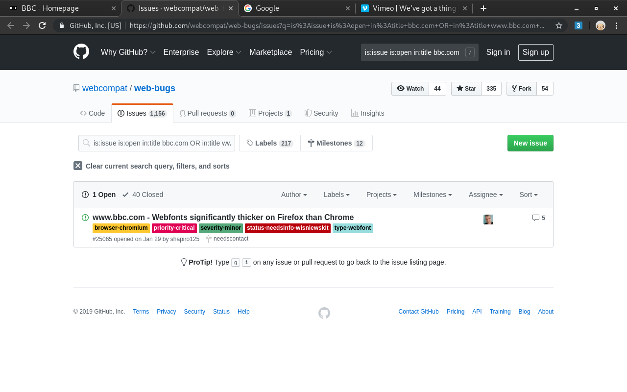This screenshot has height=392, width=627.
Task: Click the browser-chromium yellow label
Action: (121, 228)
